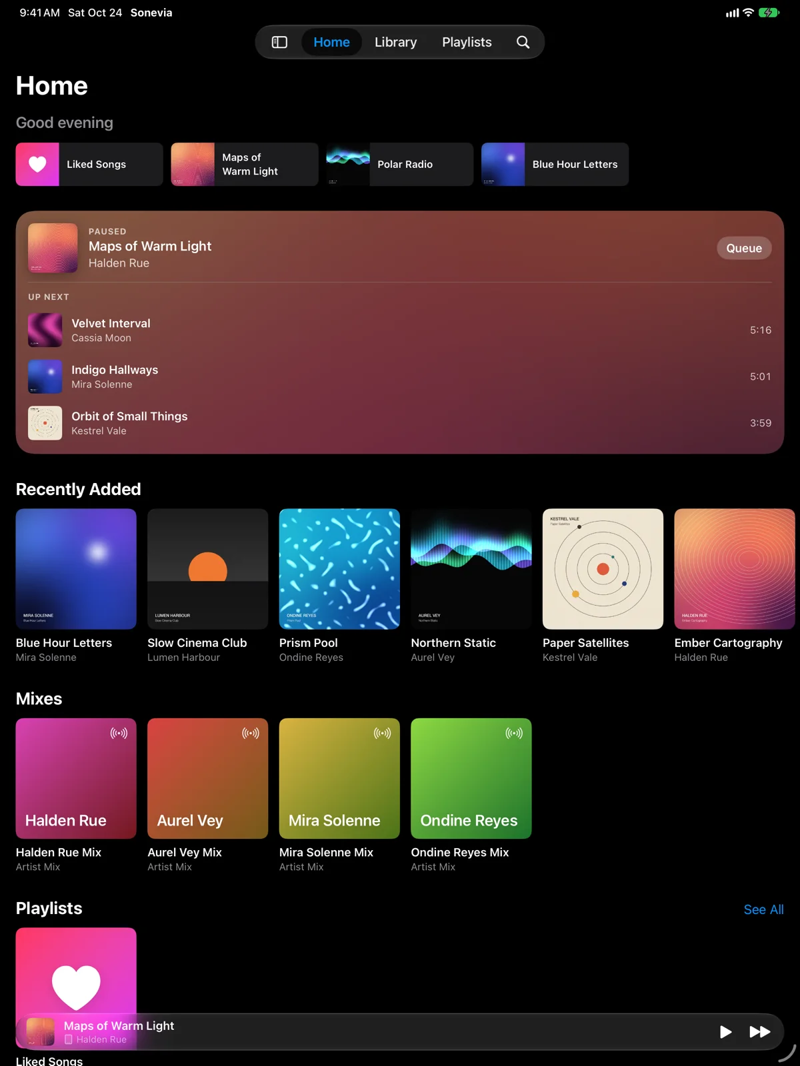Tap the Polar Radio waveform artwork
Image resolution: width=800 pixels, height=1066 pixels.
click(348, 164)
